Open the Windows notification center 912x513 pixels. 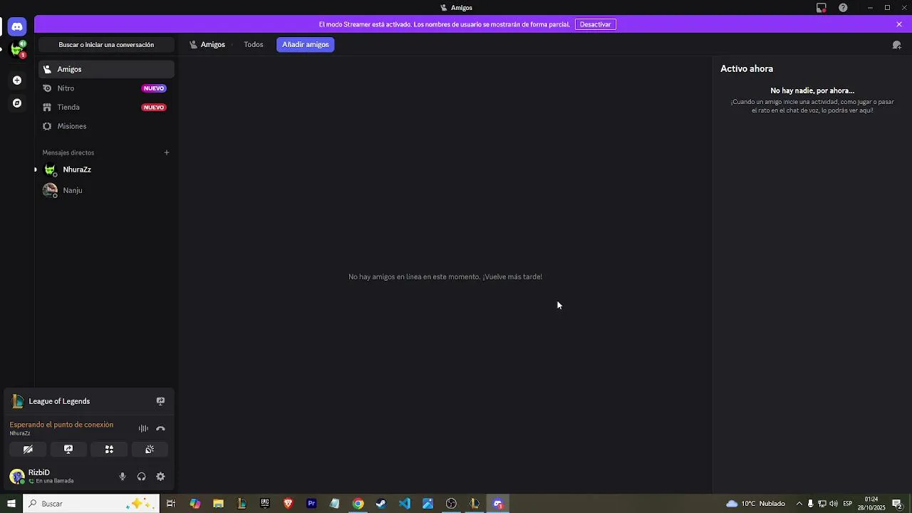897,504
